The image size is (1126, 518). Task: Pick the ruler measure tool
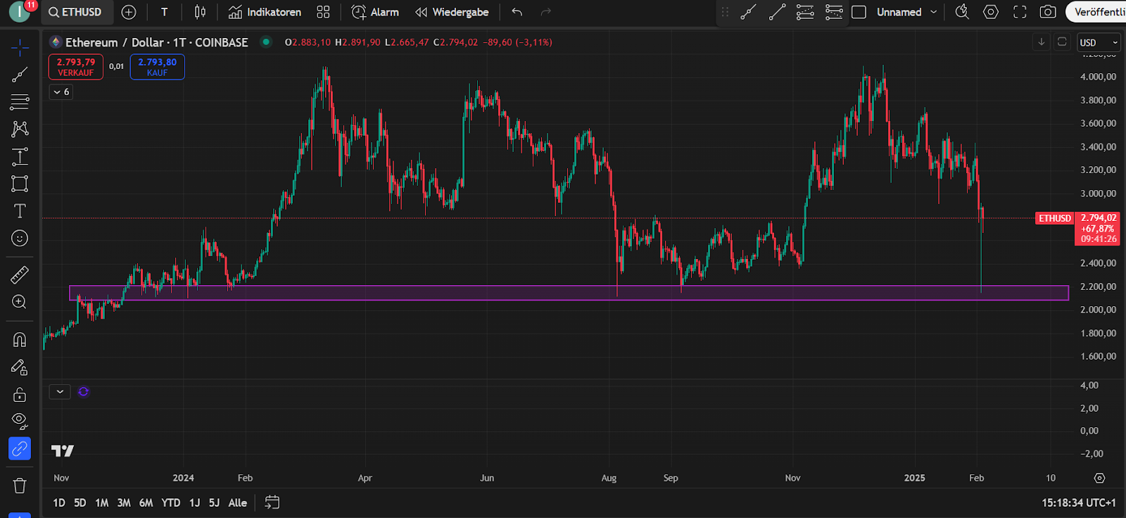coord(20,274)
